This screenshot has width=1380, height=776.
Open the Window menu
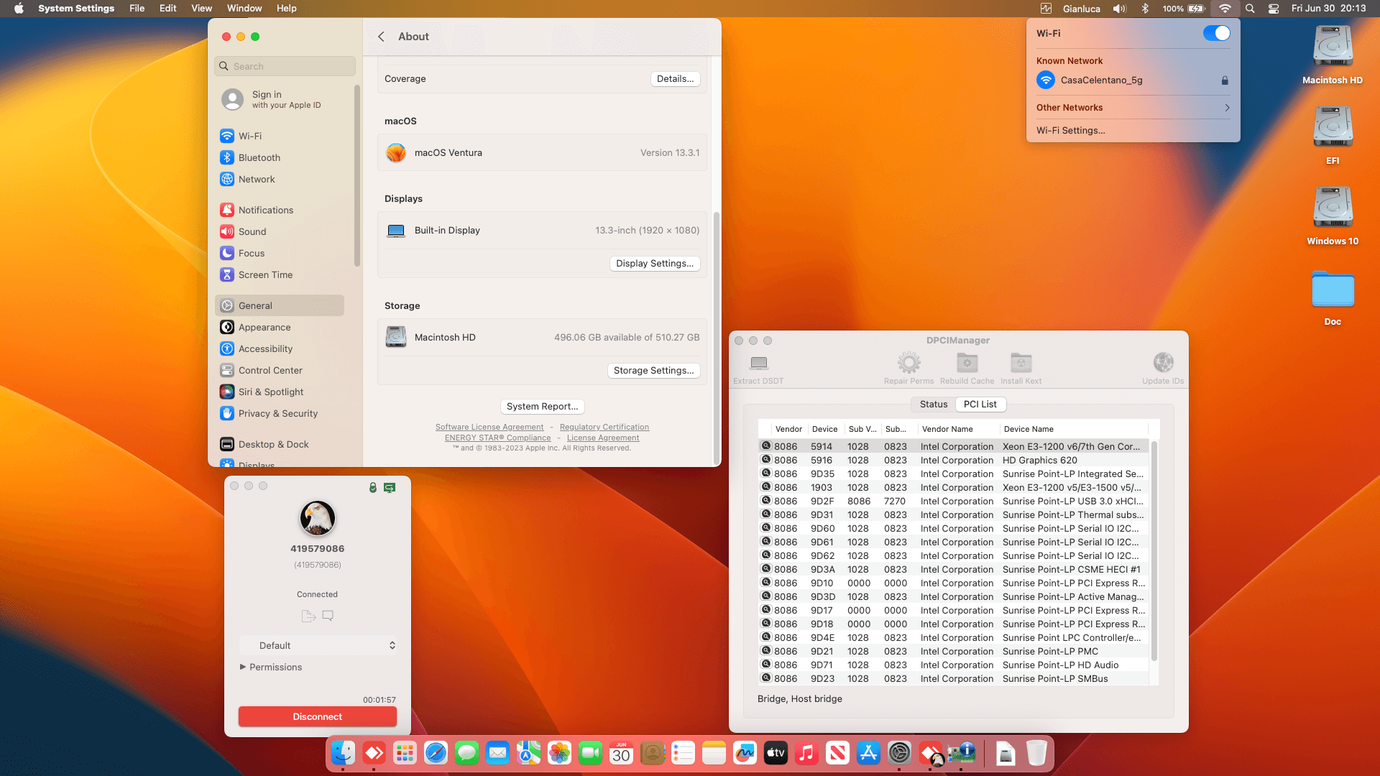click(244, 9)
